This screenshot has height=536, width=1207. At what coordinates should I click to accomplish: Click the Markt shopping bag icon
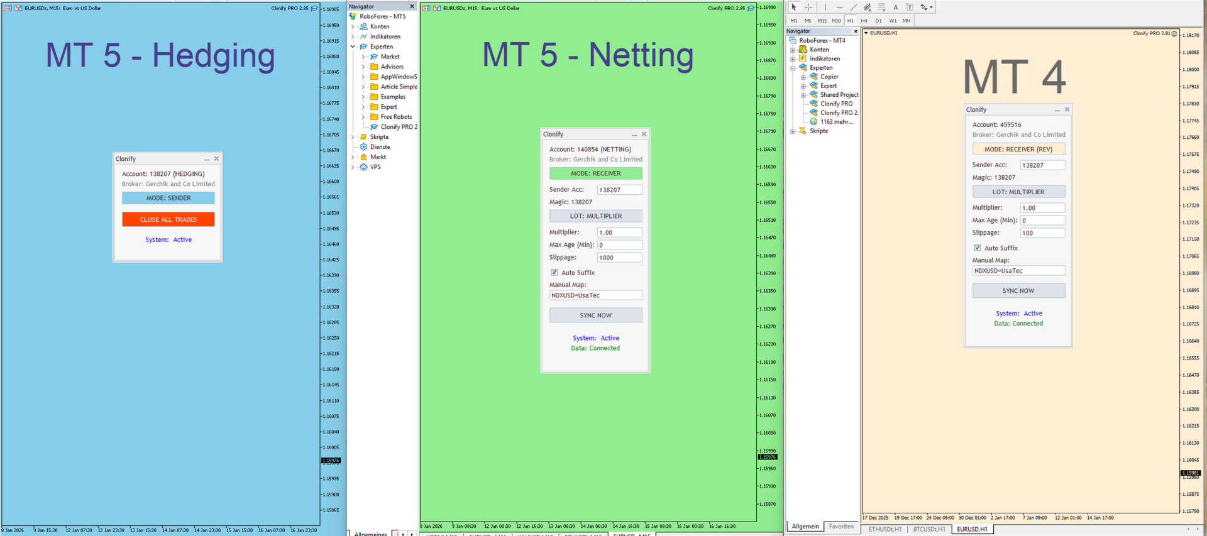click(363, 157)
